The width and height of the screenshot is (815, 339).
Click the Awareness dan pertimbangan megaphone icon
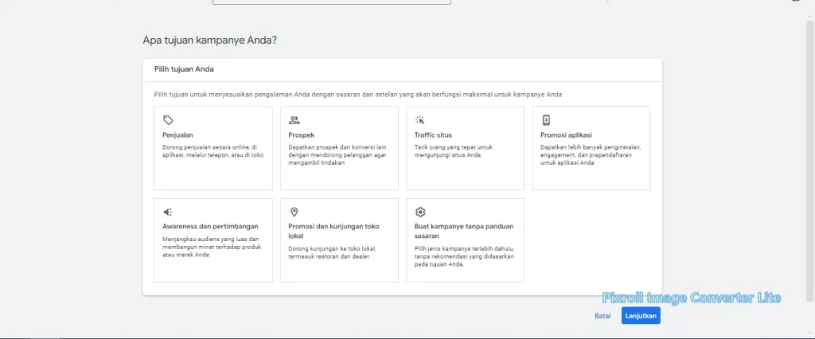168,212
